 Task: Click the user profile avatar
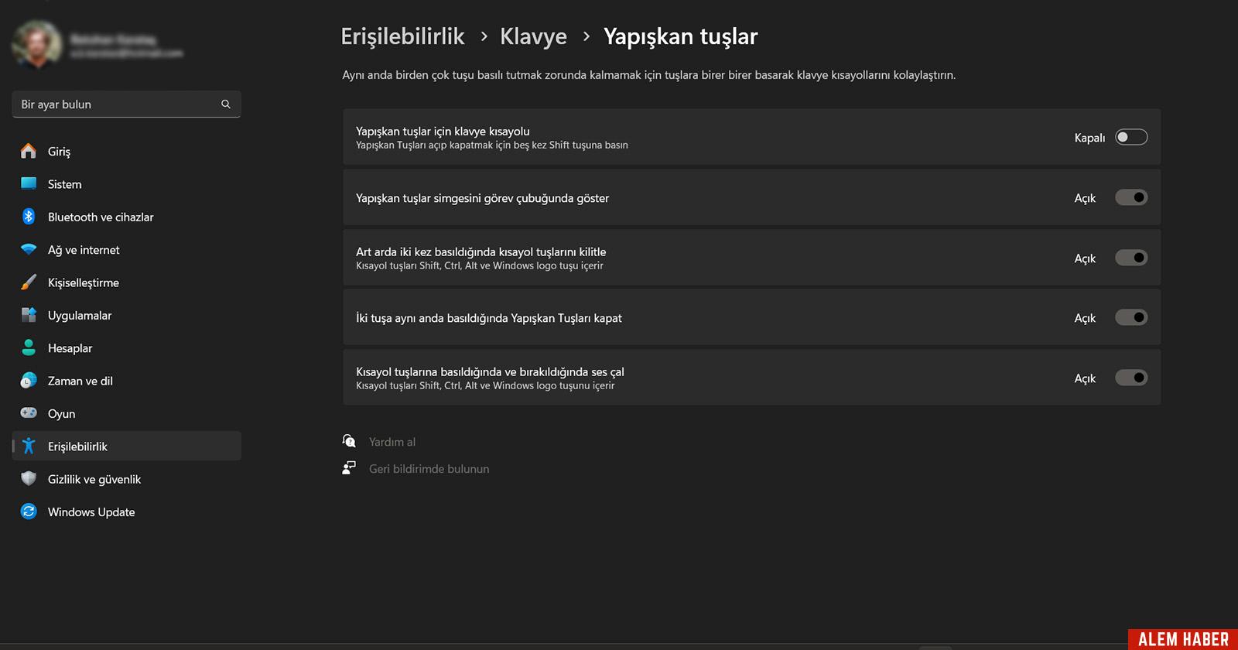coord(36,44)
